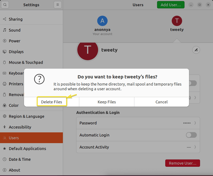This screenshot has width=213, height=176.
Task: Click the Account Activity row
Action: pos(138,147)
